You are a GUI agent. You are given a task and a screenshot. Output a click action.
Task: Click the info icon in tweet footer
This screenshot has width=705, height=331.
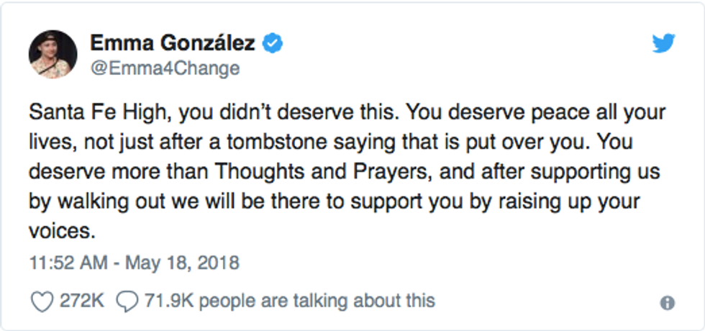point(668,303)
